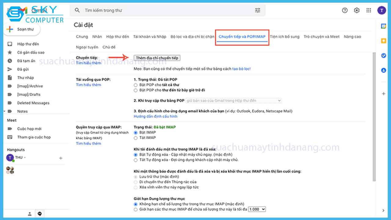Screen dimensions: 391x220
Task: Open Google Keep in side panel
Action: click(384, 41)
